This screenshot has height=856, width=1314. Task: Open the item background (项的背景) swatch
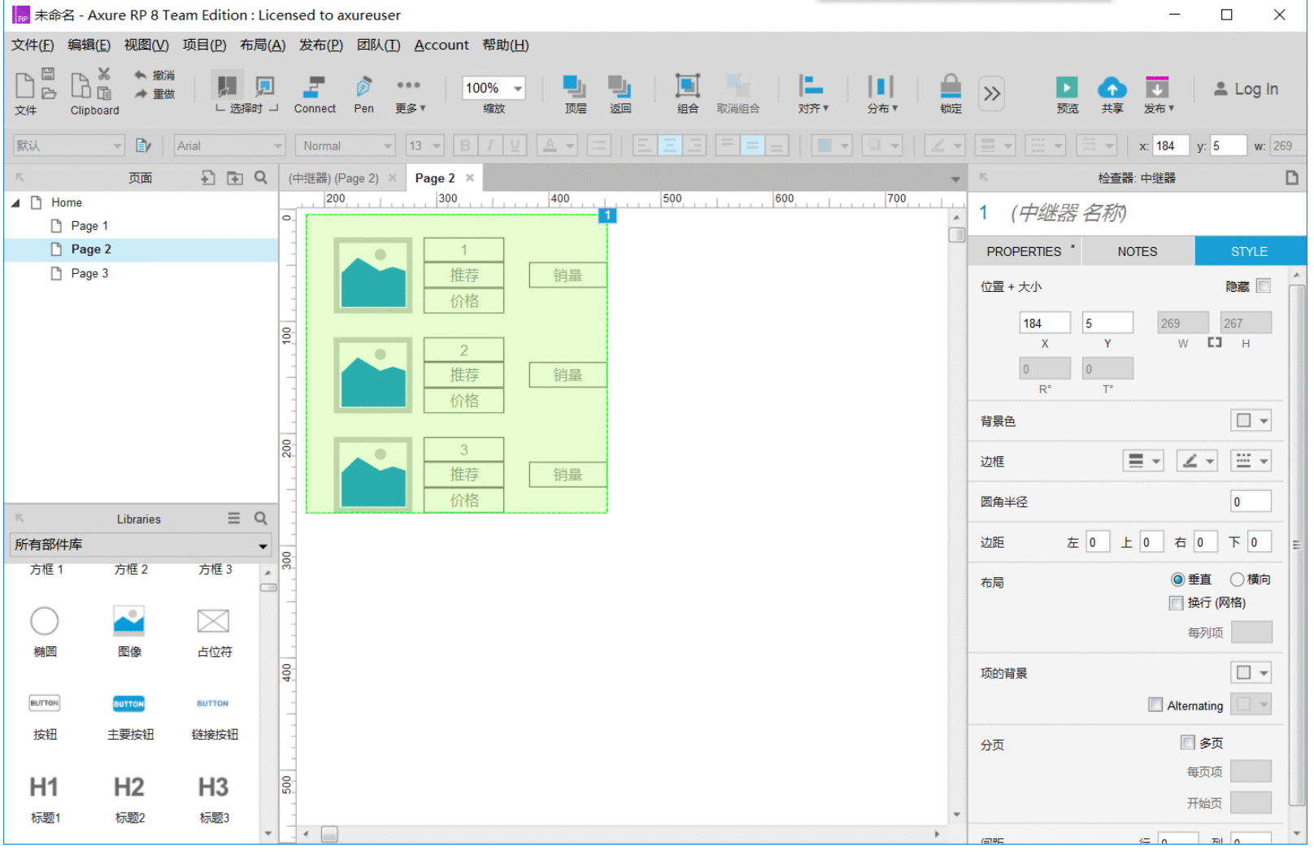pos(1251,672)
